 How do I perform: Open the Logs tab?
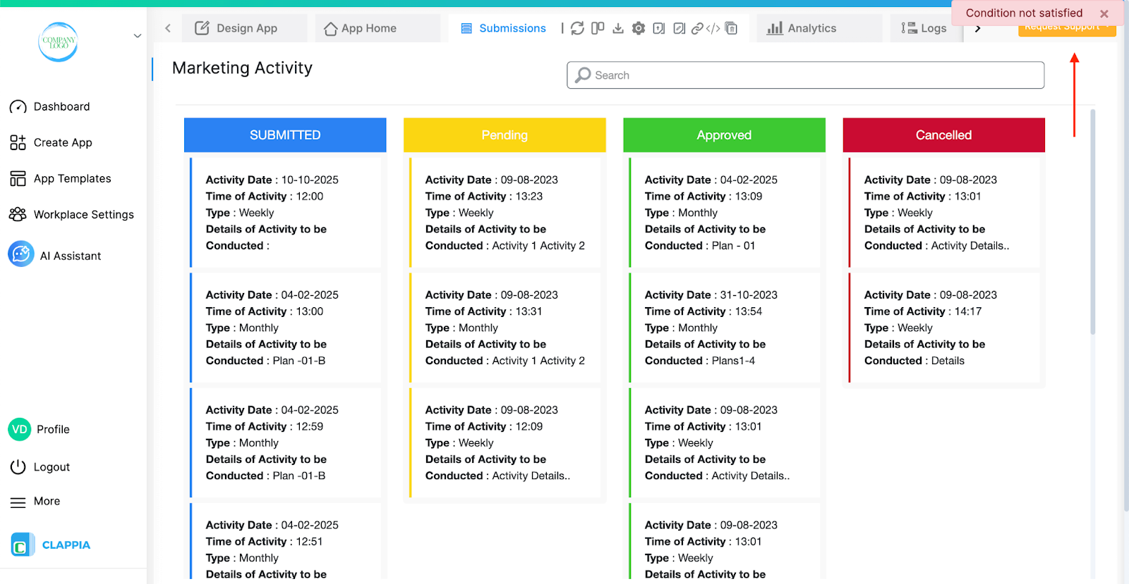tap(925, 28)
